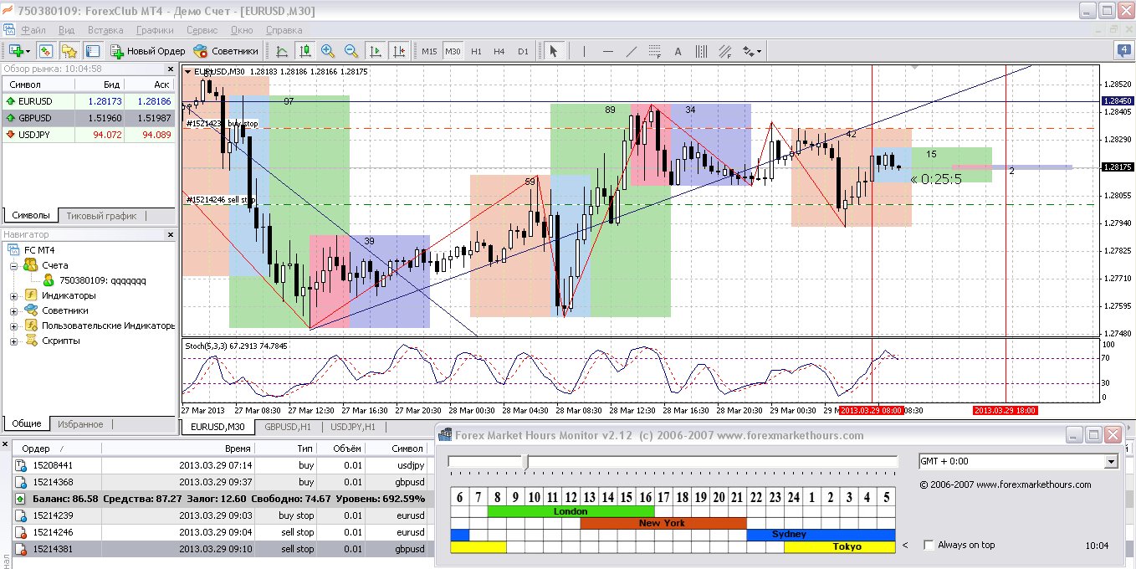Click the order icon for order 15208441
The image size is (1136, 569).
click(x=21, y=465)
